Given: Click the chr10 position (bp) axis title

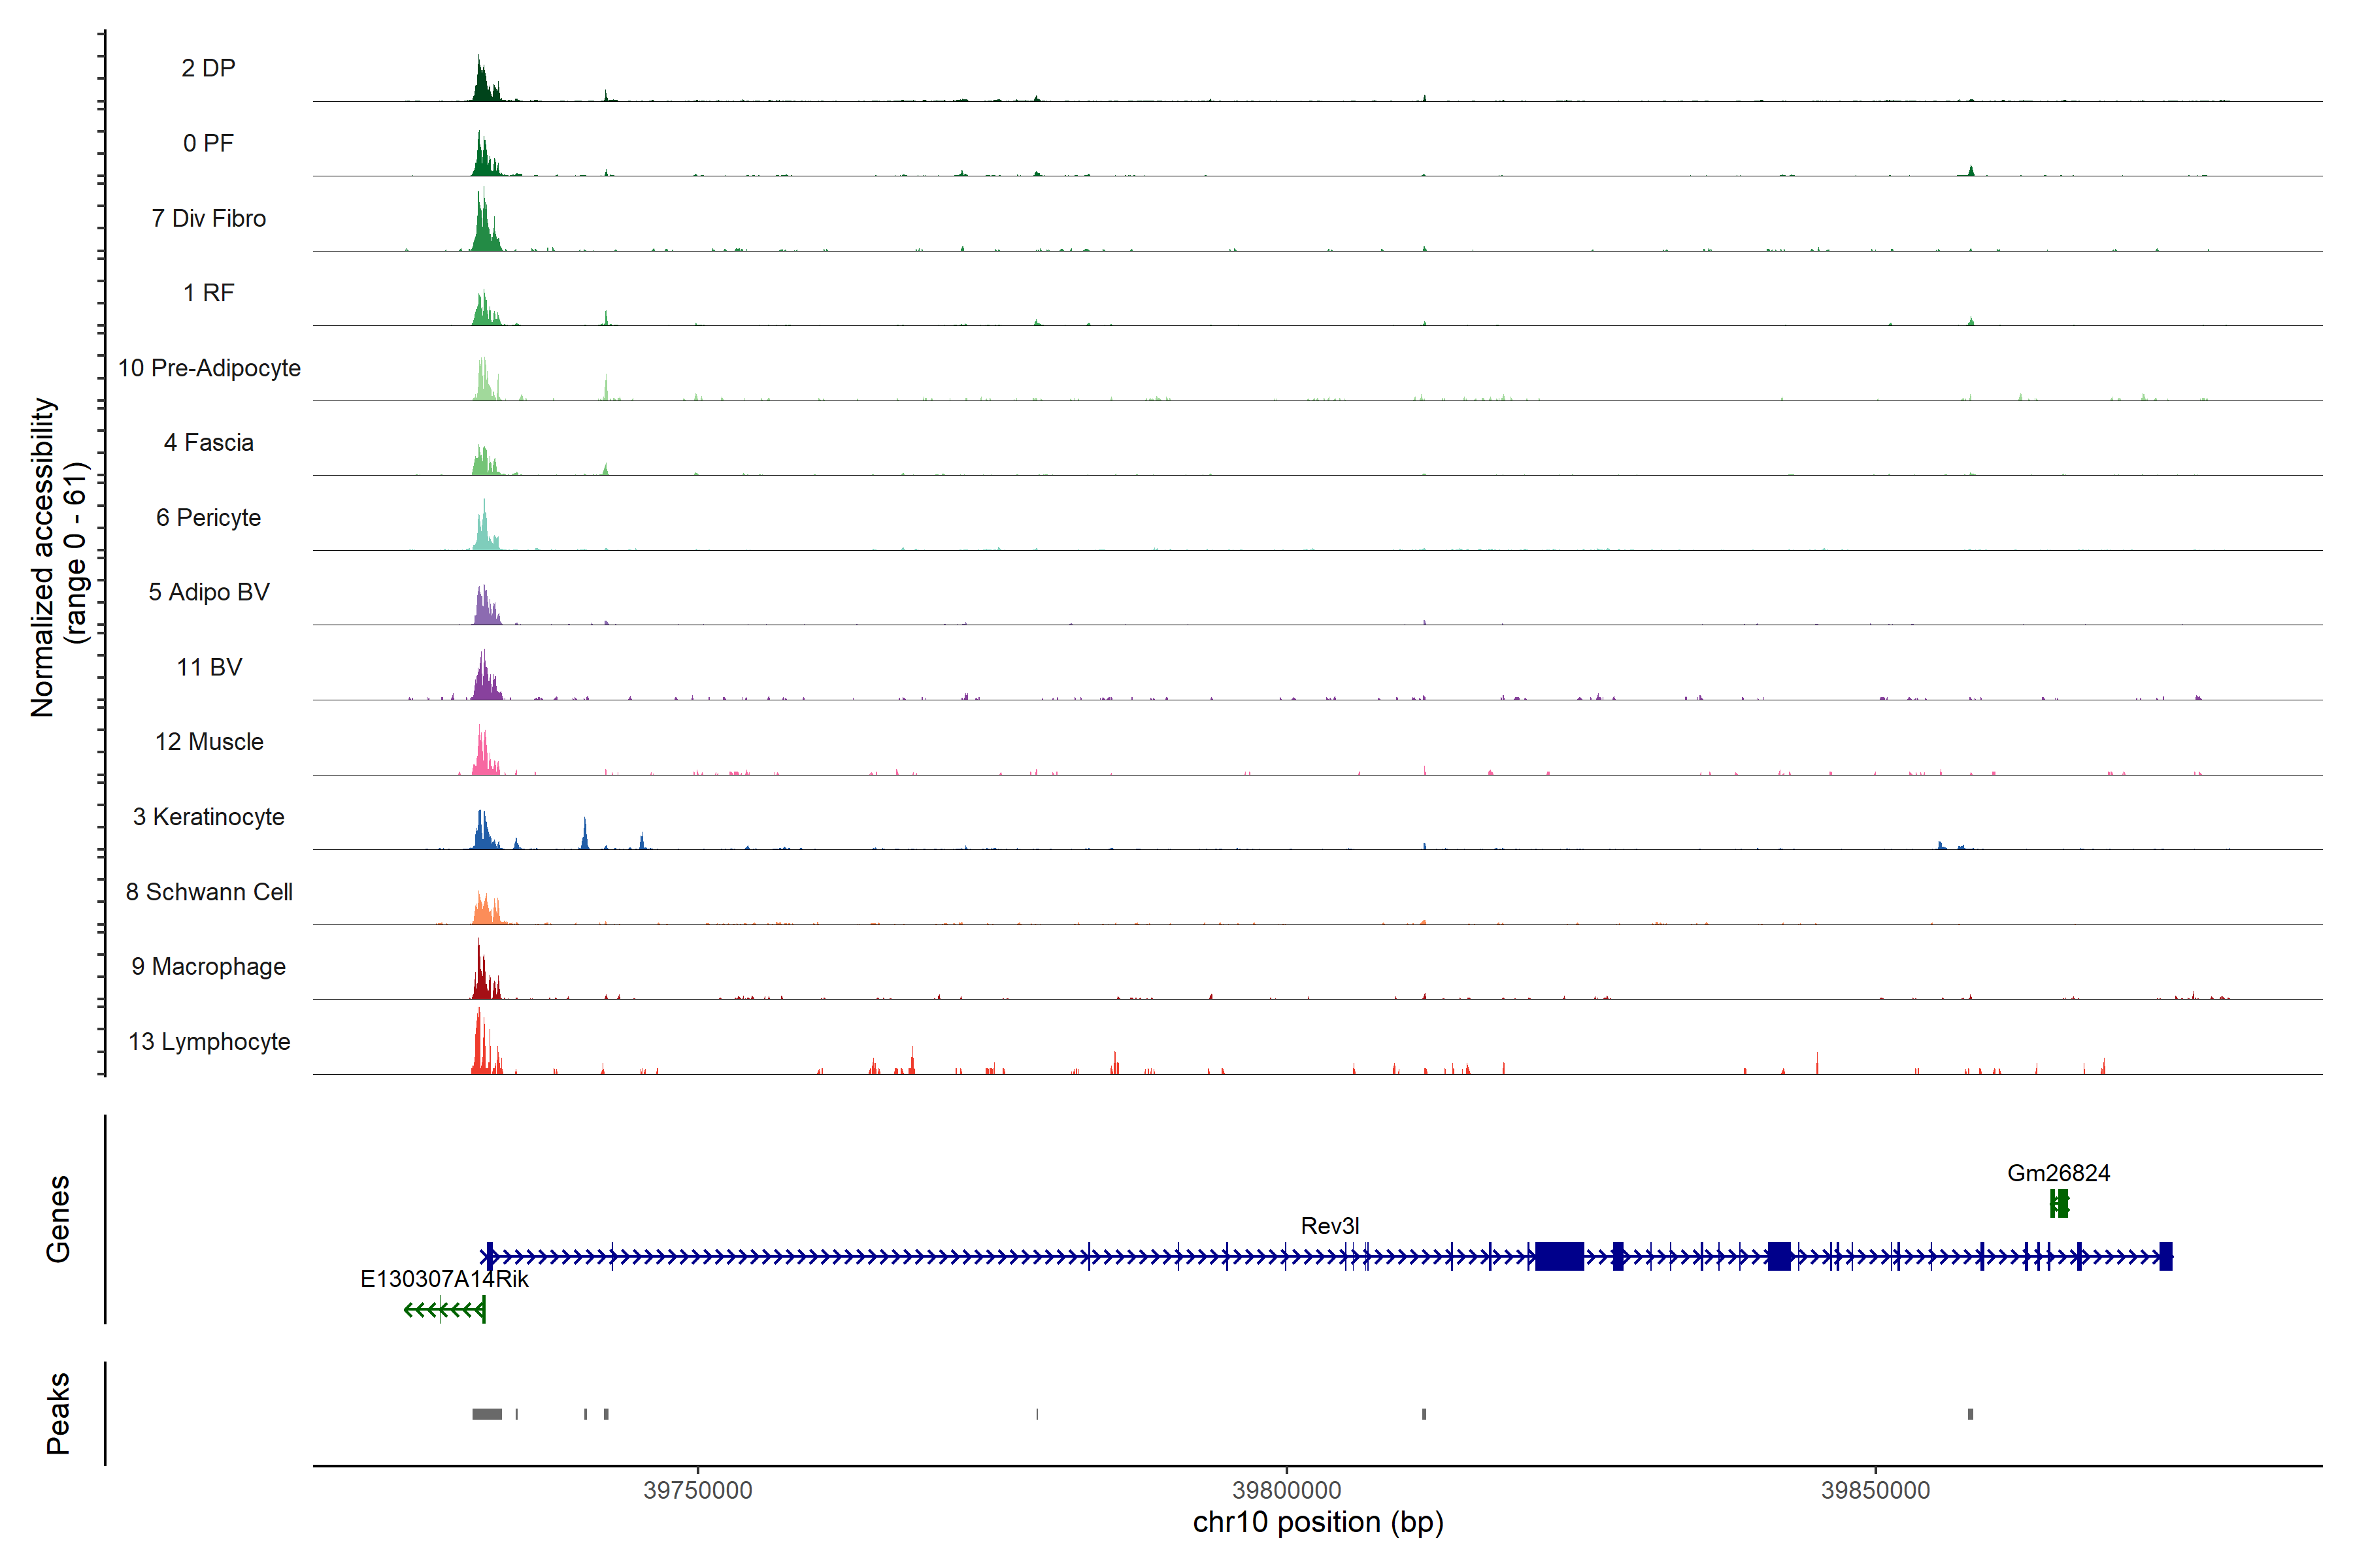Looking at the screenshot, I should [x=1318, y=1522].
